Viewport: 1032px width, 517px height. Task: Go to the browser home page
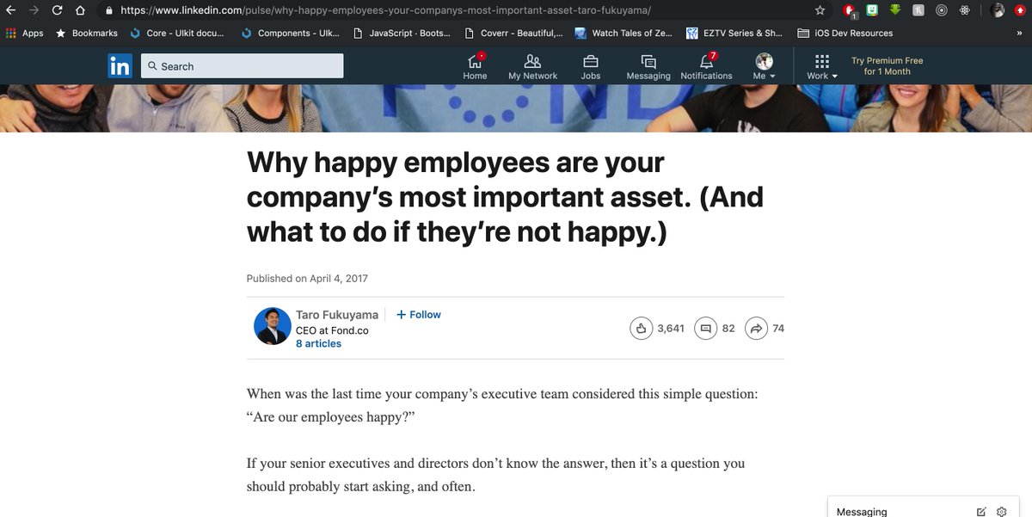point(80,10)
